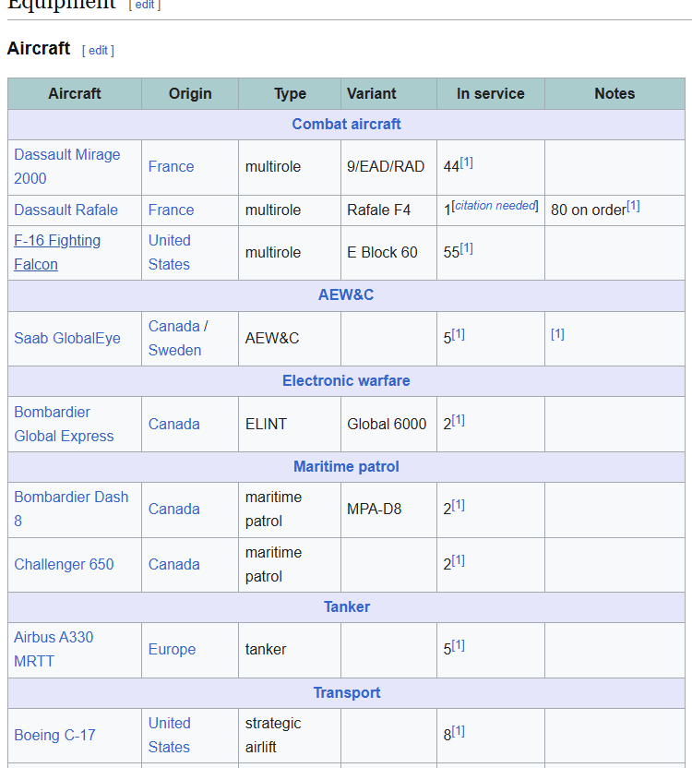The width and height of the screenshot is (692, 768).
Task: Open the Airbus A330 MRTT link
Action: 54,650
